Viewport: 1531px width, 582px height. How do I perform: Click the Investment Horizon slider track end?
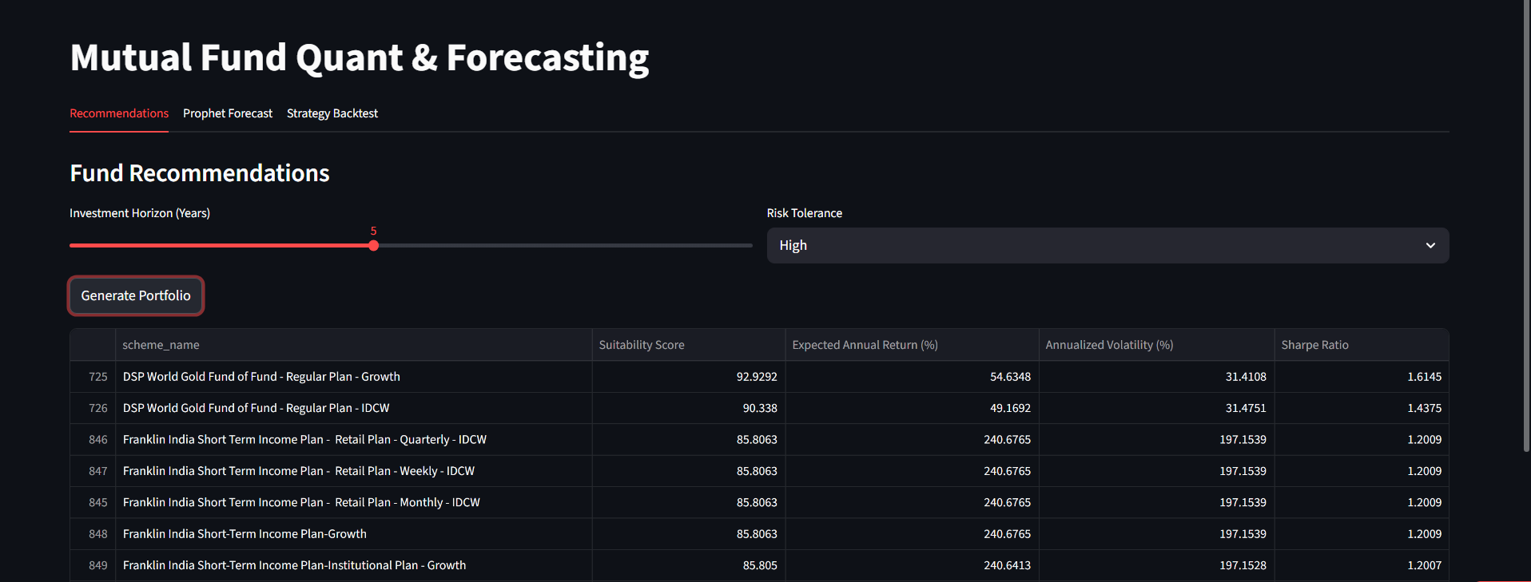coord(751,246)
